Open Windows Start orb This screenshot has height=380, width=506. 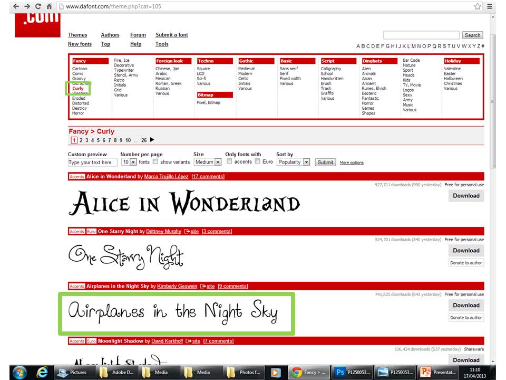[x=20, y=373]
